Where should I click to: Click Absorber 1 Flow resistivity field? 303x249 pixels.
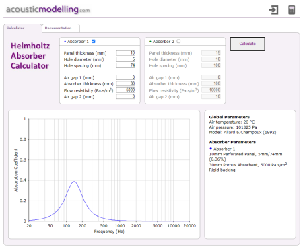(126, 90)
